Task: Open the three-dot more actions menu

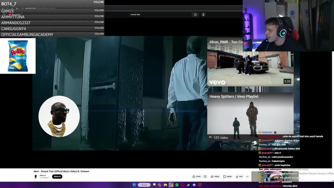Action: pos(247,177)
